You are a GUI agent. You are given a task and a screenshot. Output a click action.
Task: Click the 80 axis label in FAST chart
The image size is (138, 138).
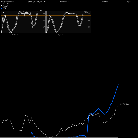[x=44, y=14]
